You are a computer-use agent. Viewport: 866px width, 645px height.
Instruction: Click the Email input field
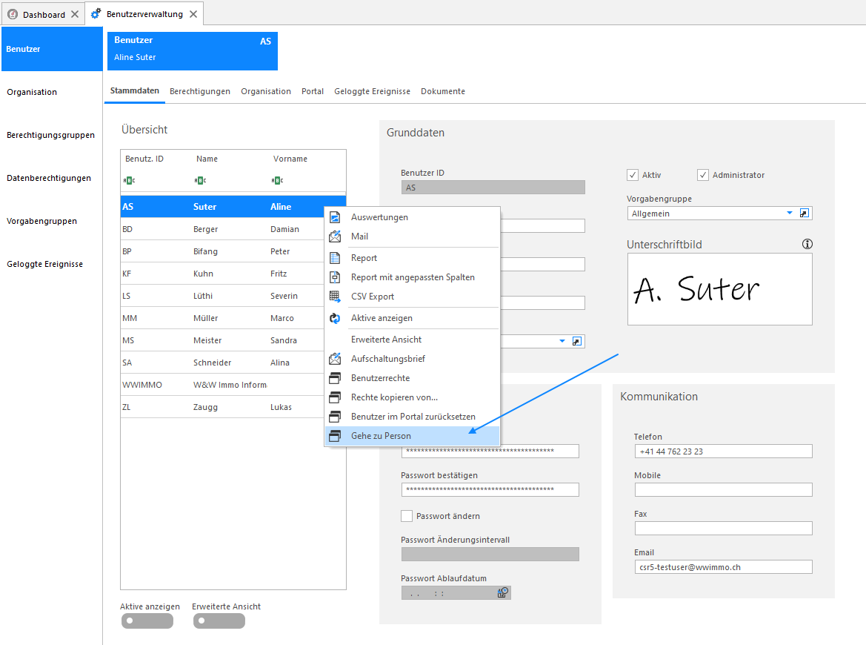[x=724, y=567]
